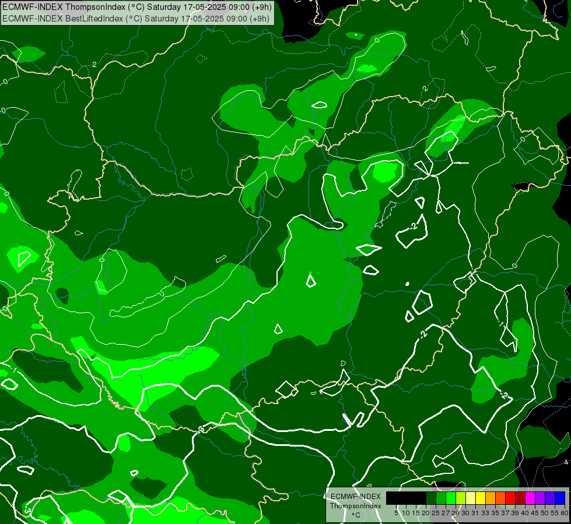Click the BestLiftedIndex title line at top

[x=136, y=19]
